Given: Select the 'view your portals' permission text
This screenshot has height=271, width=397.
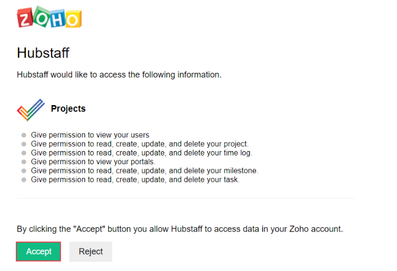Looking at the screenshot, I should click(x=93, y=162).
